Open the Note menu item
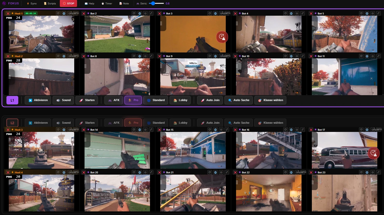 [124, 4]
